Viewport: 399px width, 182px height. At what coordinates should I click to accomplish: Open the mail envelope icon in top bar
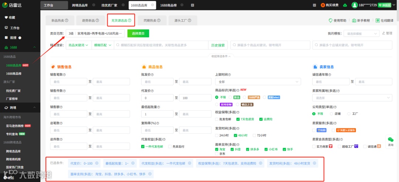click(314, 5)
